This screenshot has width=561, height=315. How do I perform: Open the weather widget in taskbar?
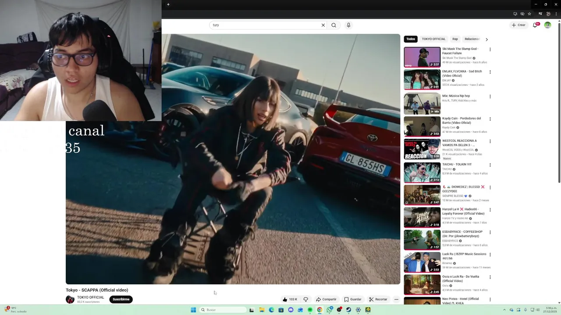15,310
